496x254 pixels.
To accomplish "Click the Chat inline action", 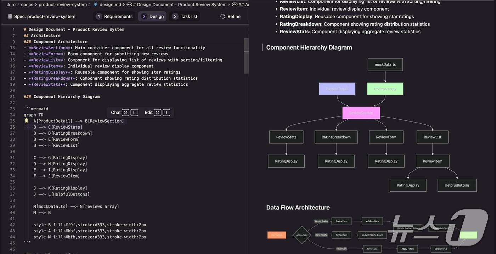I will pyautogui.click(x=115, y=112).
